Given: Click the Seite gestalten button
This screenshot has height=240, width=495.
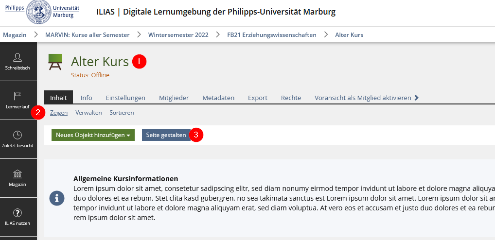Looking at the screenshot, I should pos(166,135).
